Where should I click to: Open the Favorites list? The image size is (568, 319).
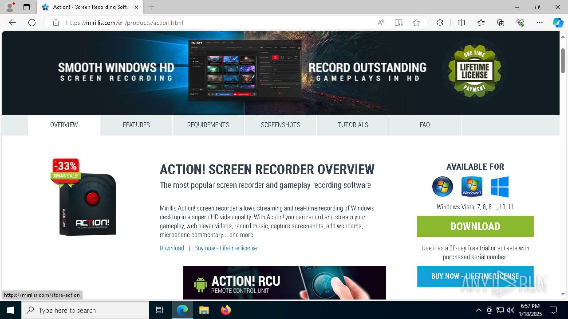coord(481,23)
